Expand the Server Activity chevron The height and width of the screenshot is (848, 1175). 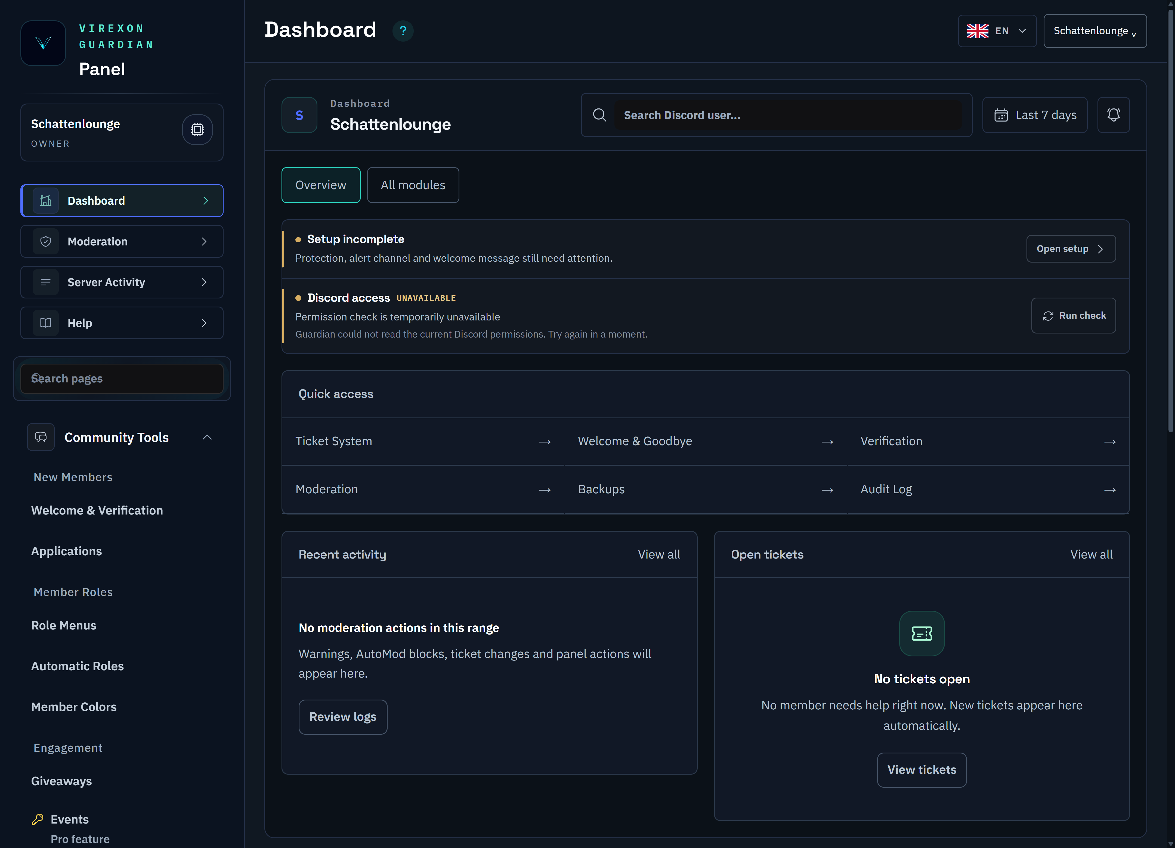(x=204, y=282)
